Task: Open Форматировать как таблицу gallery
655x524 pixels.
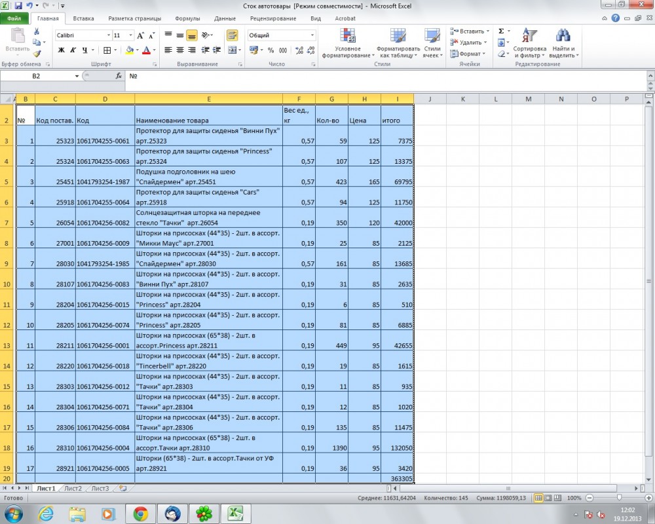Action: (398, 43)
